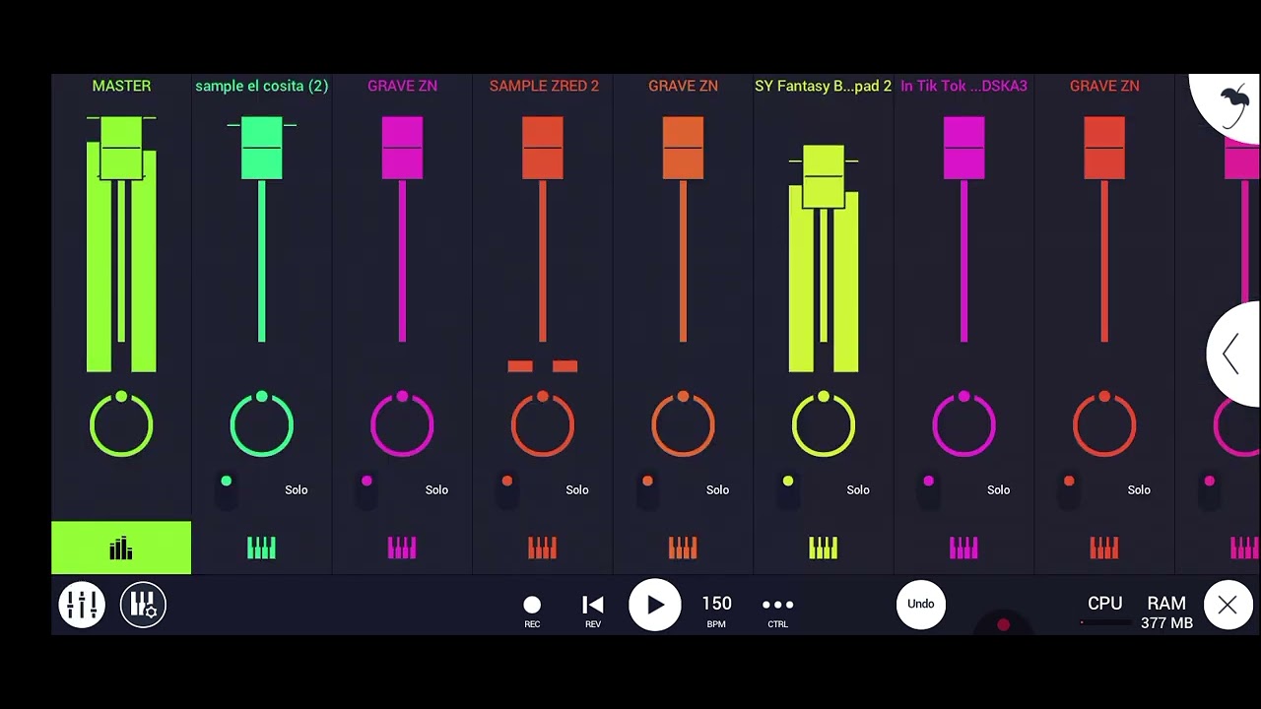The height and width of the screenshot is (709, 1261).
Task: Toggle mute dot on magenta GRAVE ZN channel
Action: click(366, 482)
